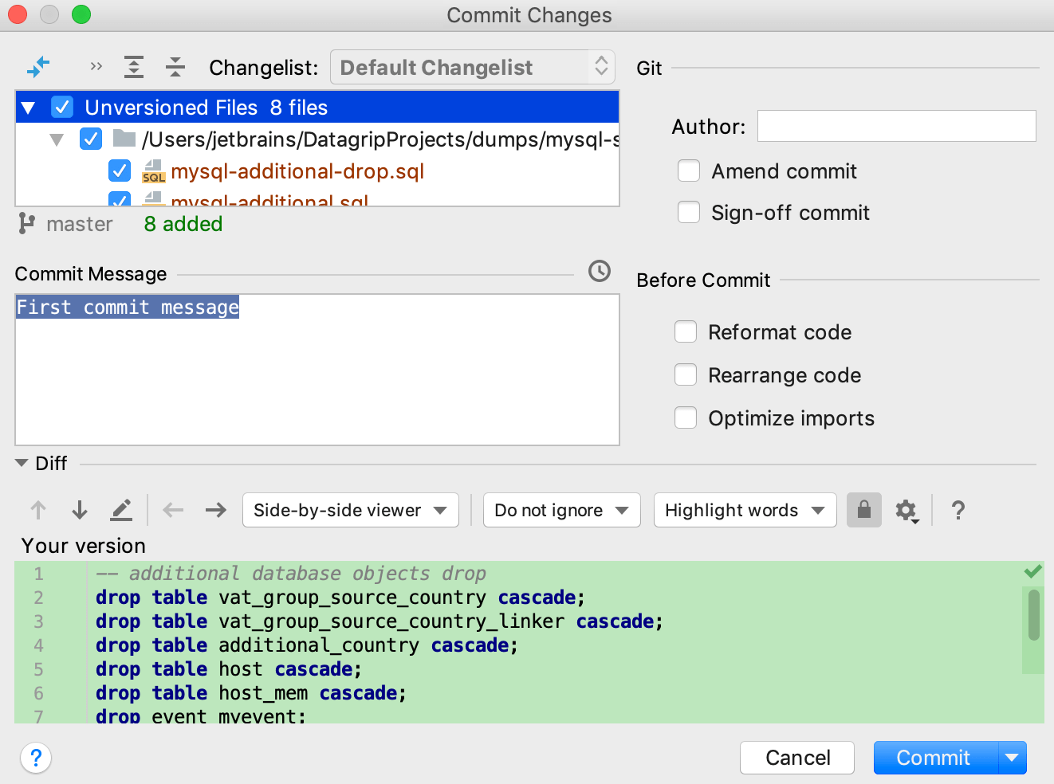Screen dimensions: 1054x784
Task: Click the SQL file icon for mysql-additional-drop.sql
Action: coord(153,171)
